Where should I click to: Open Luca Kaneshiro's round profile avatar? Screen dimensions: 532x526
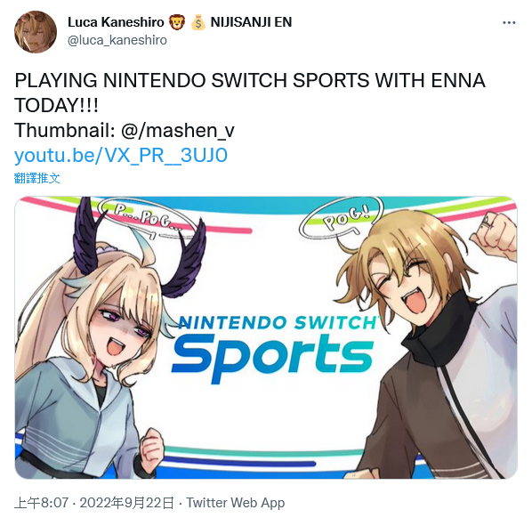[x=36, y=31]
